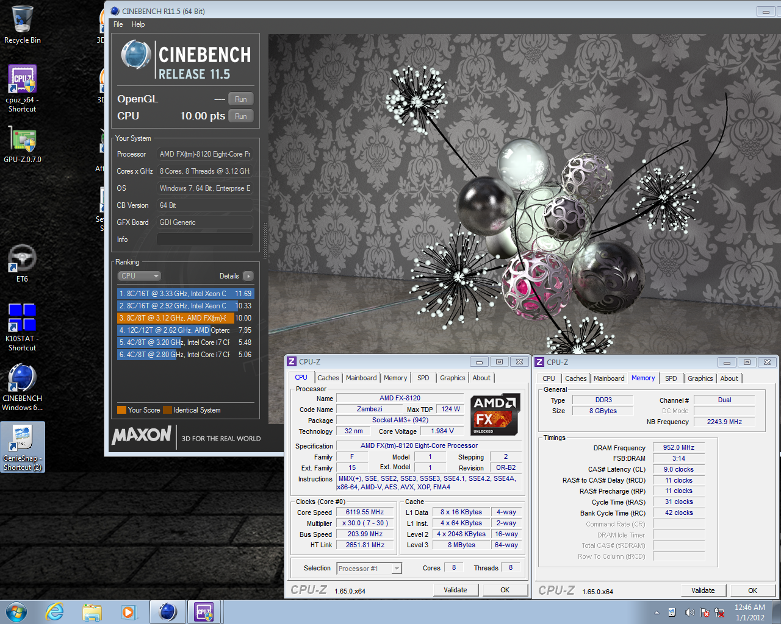Open the ET6 desktop icon
This screenshot has width=781, height=624.
tap(22, 263)
